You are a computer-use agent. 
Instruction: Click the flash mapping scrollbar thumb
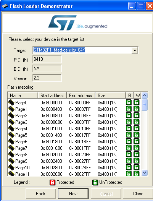click(x=145, y=105)
